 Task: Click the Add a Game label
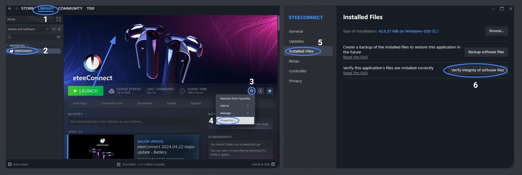pyautogui.click(x=21, y=164)
